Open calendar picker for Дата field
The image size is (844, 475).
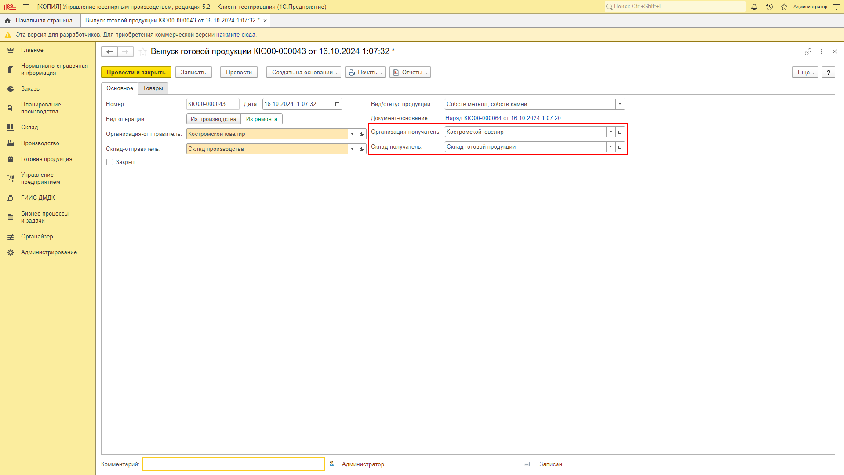338,104
